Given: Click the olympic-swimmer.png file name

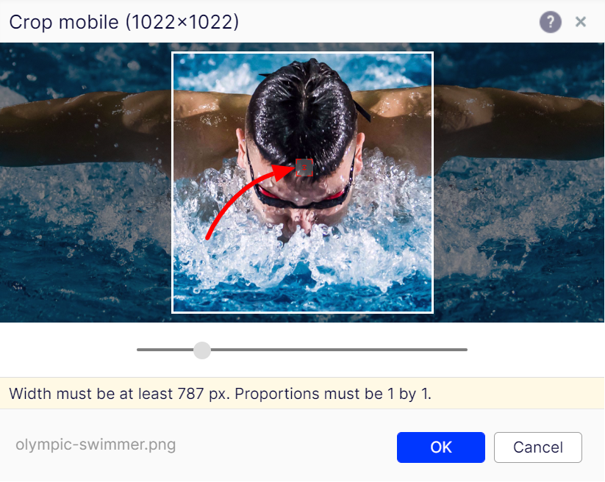Looking at the screenshot, I should click(x=96, y=445).
